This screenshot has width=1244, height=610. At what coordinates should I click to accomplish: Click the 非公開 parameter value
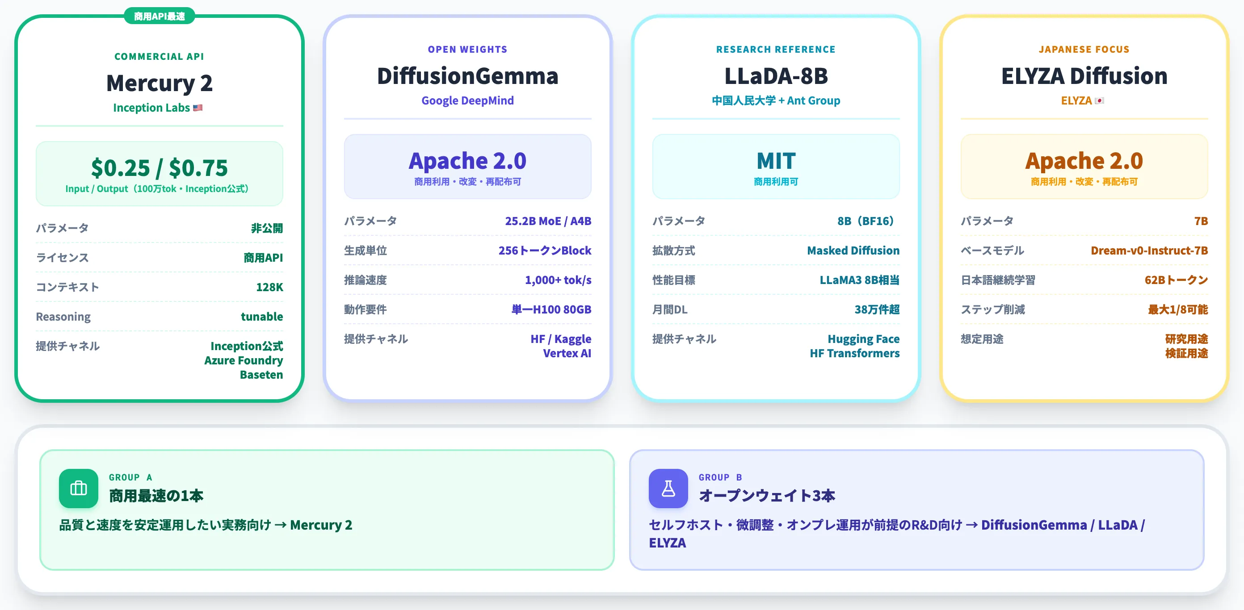pyautogui.click(x=267, y=228)
